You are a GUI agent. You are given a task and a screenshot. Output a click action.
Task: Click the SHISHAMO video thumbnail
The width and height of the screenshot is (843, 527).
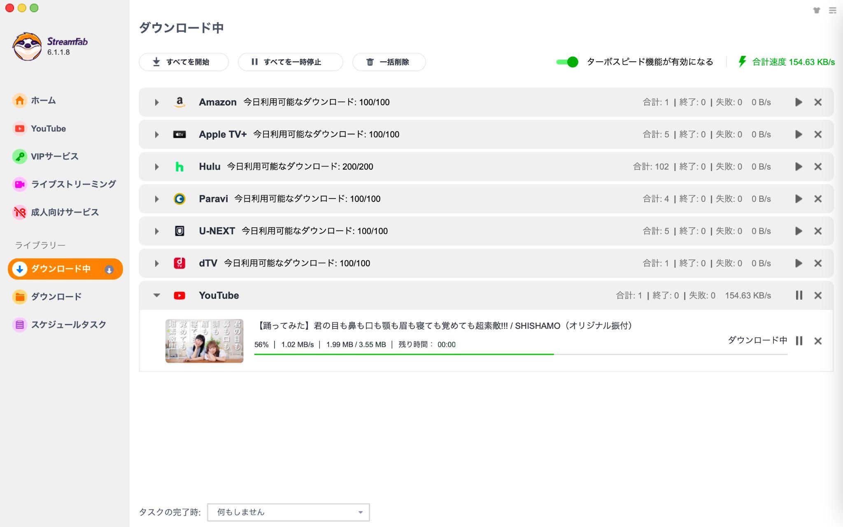[204, 341]
